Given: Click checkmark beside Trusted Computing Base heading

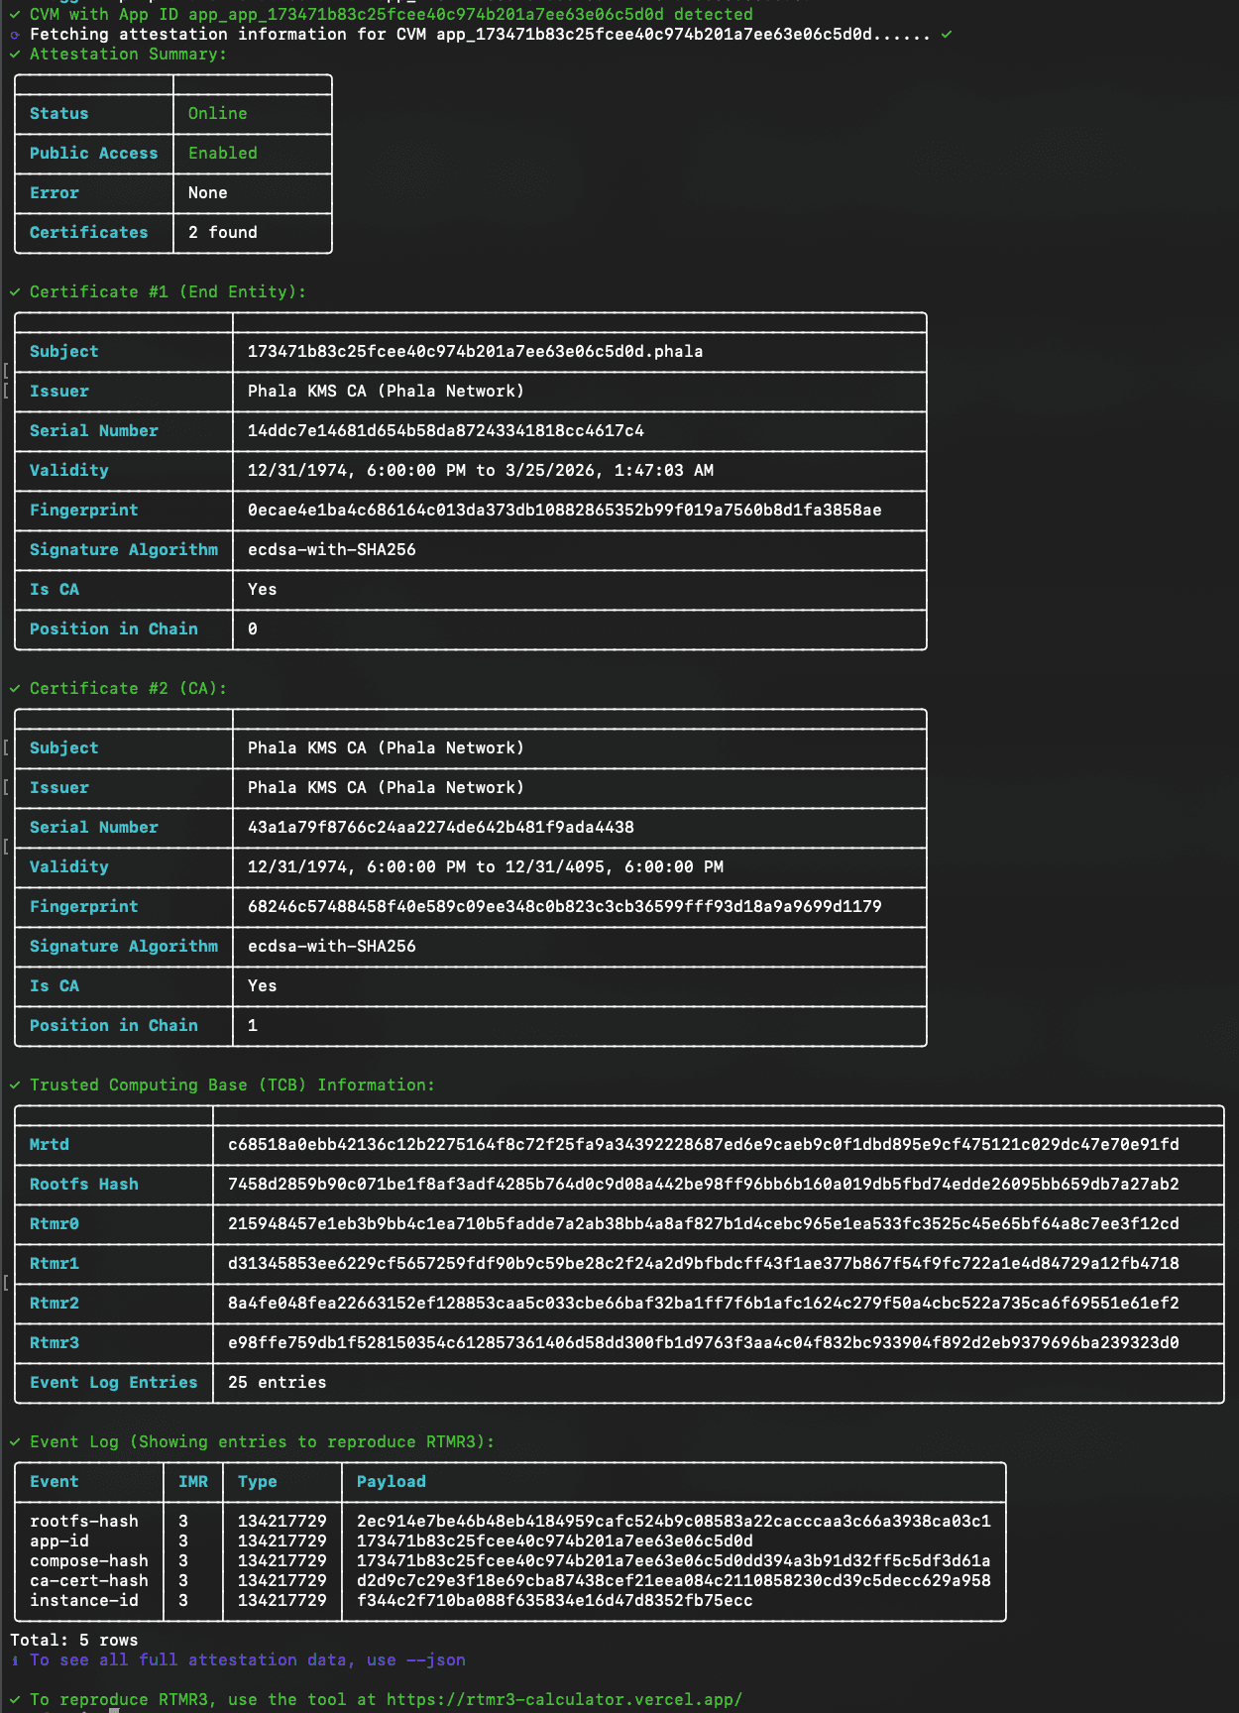Looking at the screenshot, I should tap(15, 1085).
